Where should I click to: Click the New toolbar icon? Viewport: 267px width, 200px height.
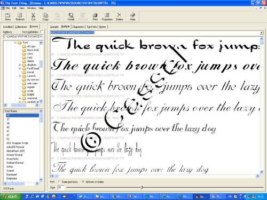[8, 17]
